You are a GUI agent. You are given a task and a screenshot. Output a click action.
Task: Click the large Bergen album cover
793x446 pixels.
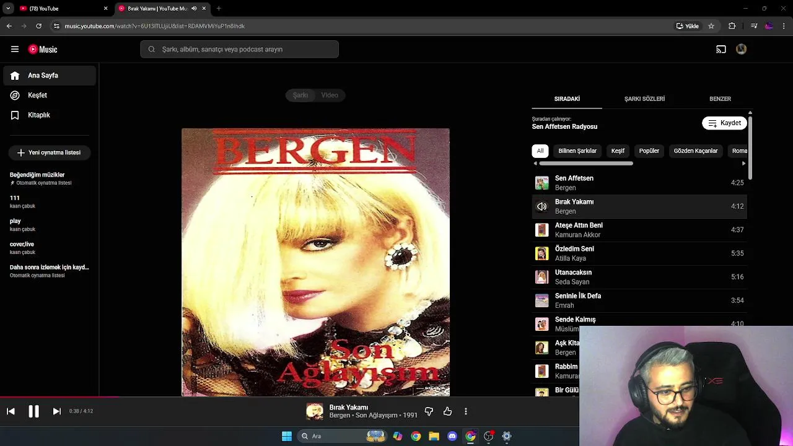315,262
